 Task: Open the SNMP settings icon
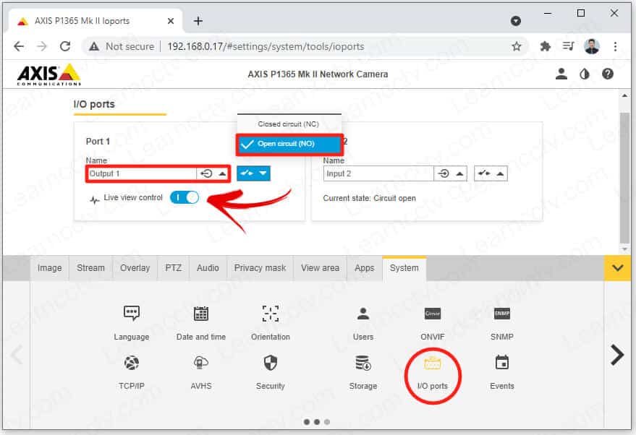tap(501, 314)
